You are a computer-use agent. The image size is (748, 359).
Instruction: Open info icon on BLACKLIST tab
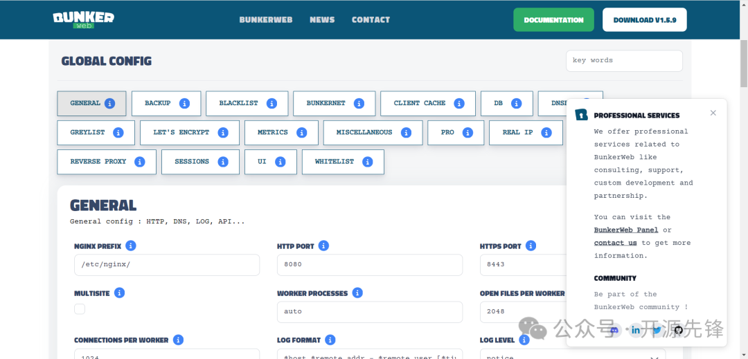[272, 103]
